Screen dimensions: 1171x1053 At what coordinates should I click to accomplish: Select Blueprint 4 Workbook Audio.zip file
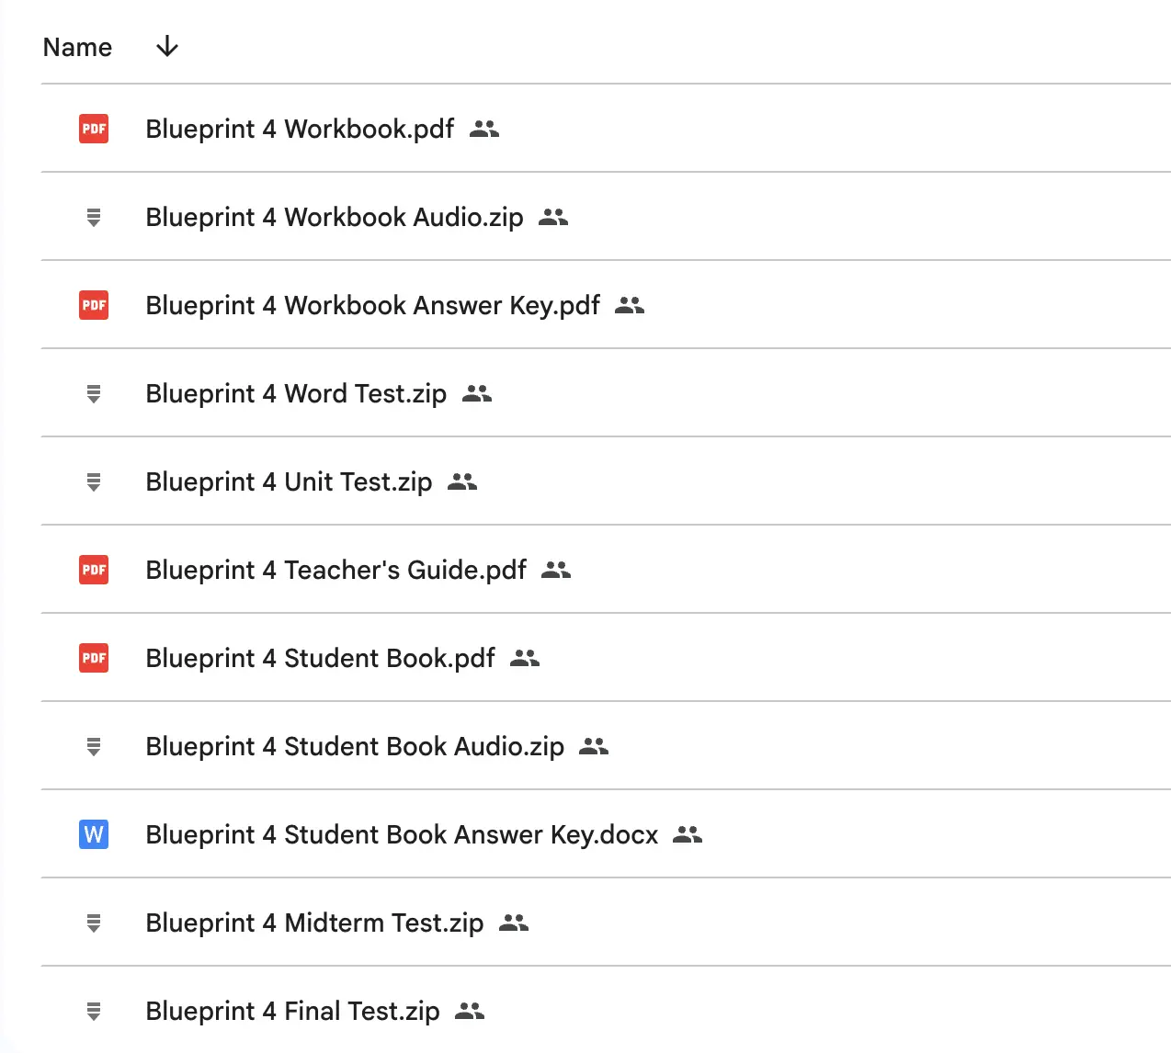click(x=335, y=217)
